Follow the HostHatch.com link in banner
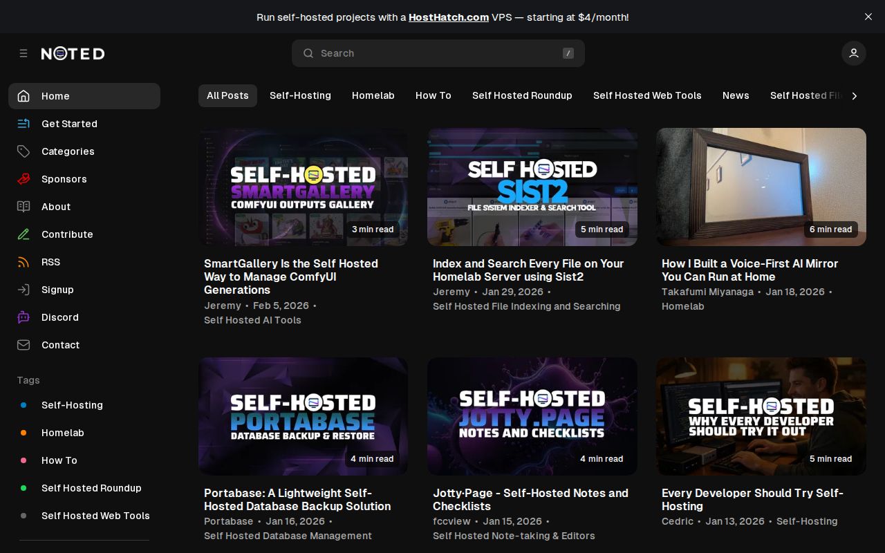 tap(449, 17)
